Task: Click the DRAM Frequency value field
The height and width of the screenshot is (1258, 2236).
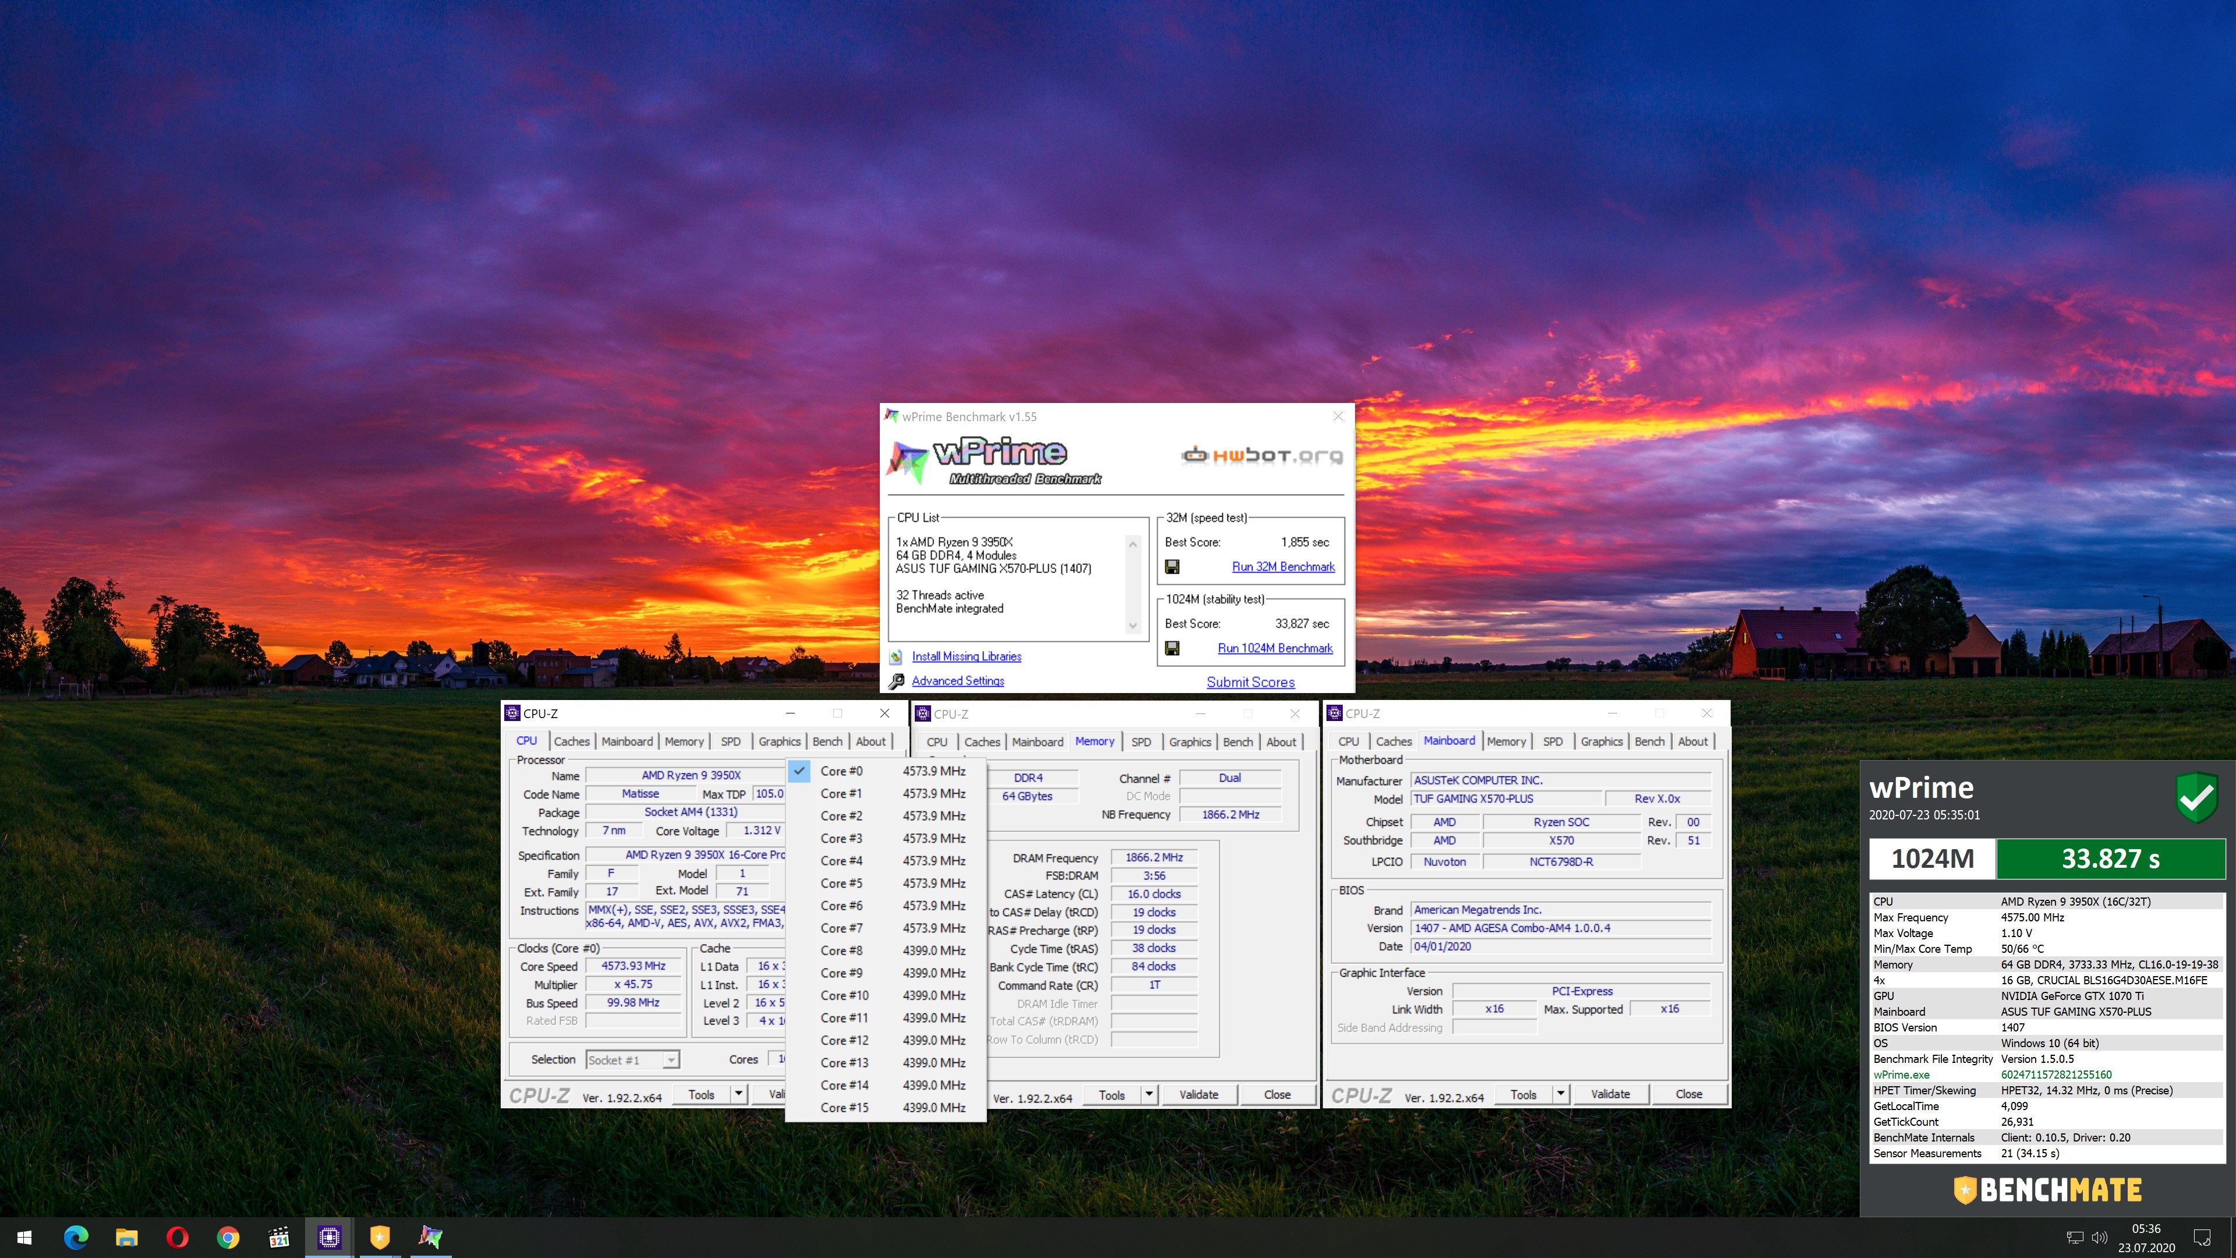Action: pyautogui.click(x=1154, y=858)
